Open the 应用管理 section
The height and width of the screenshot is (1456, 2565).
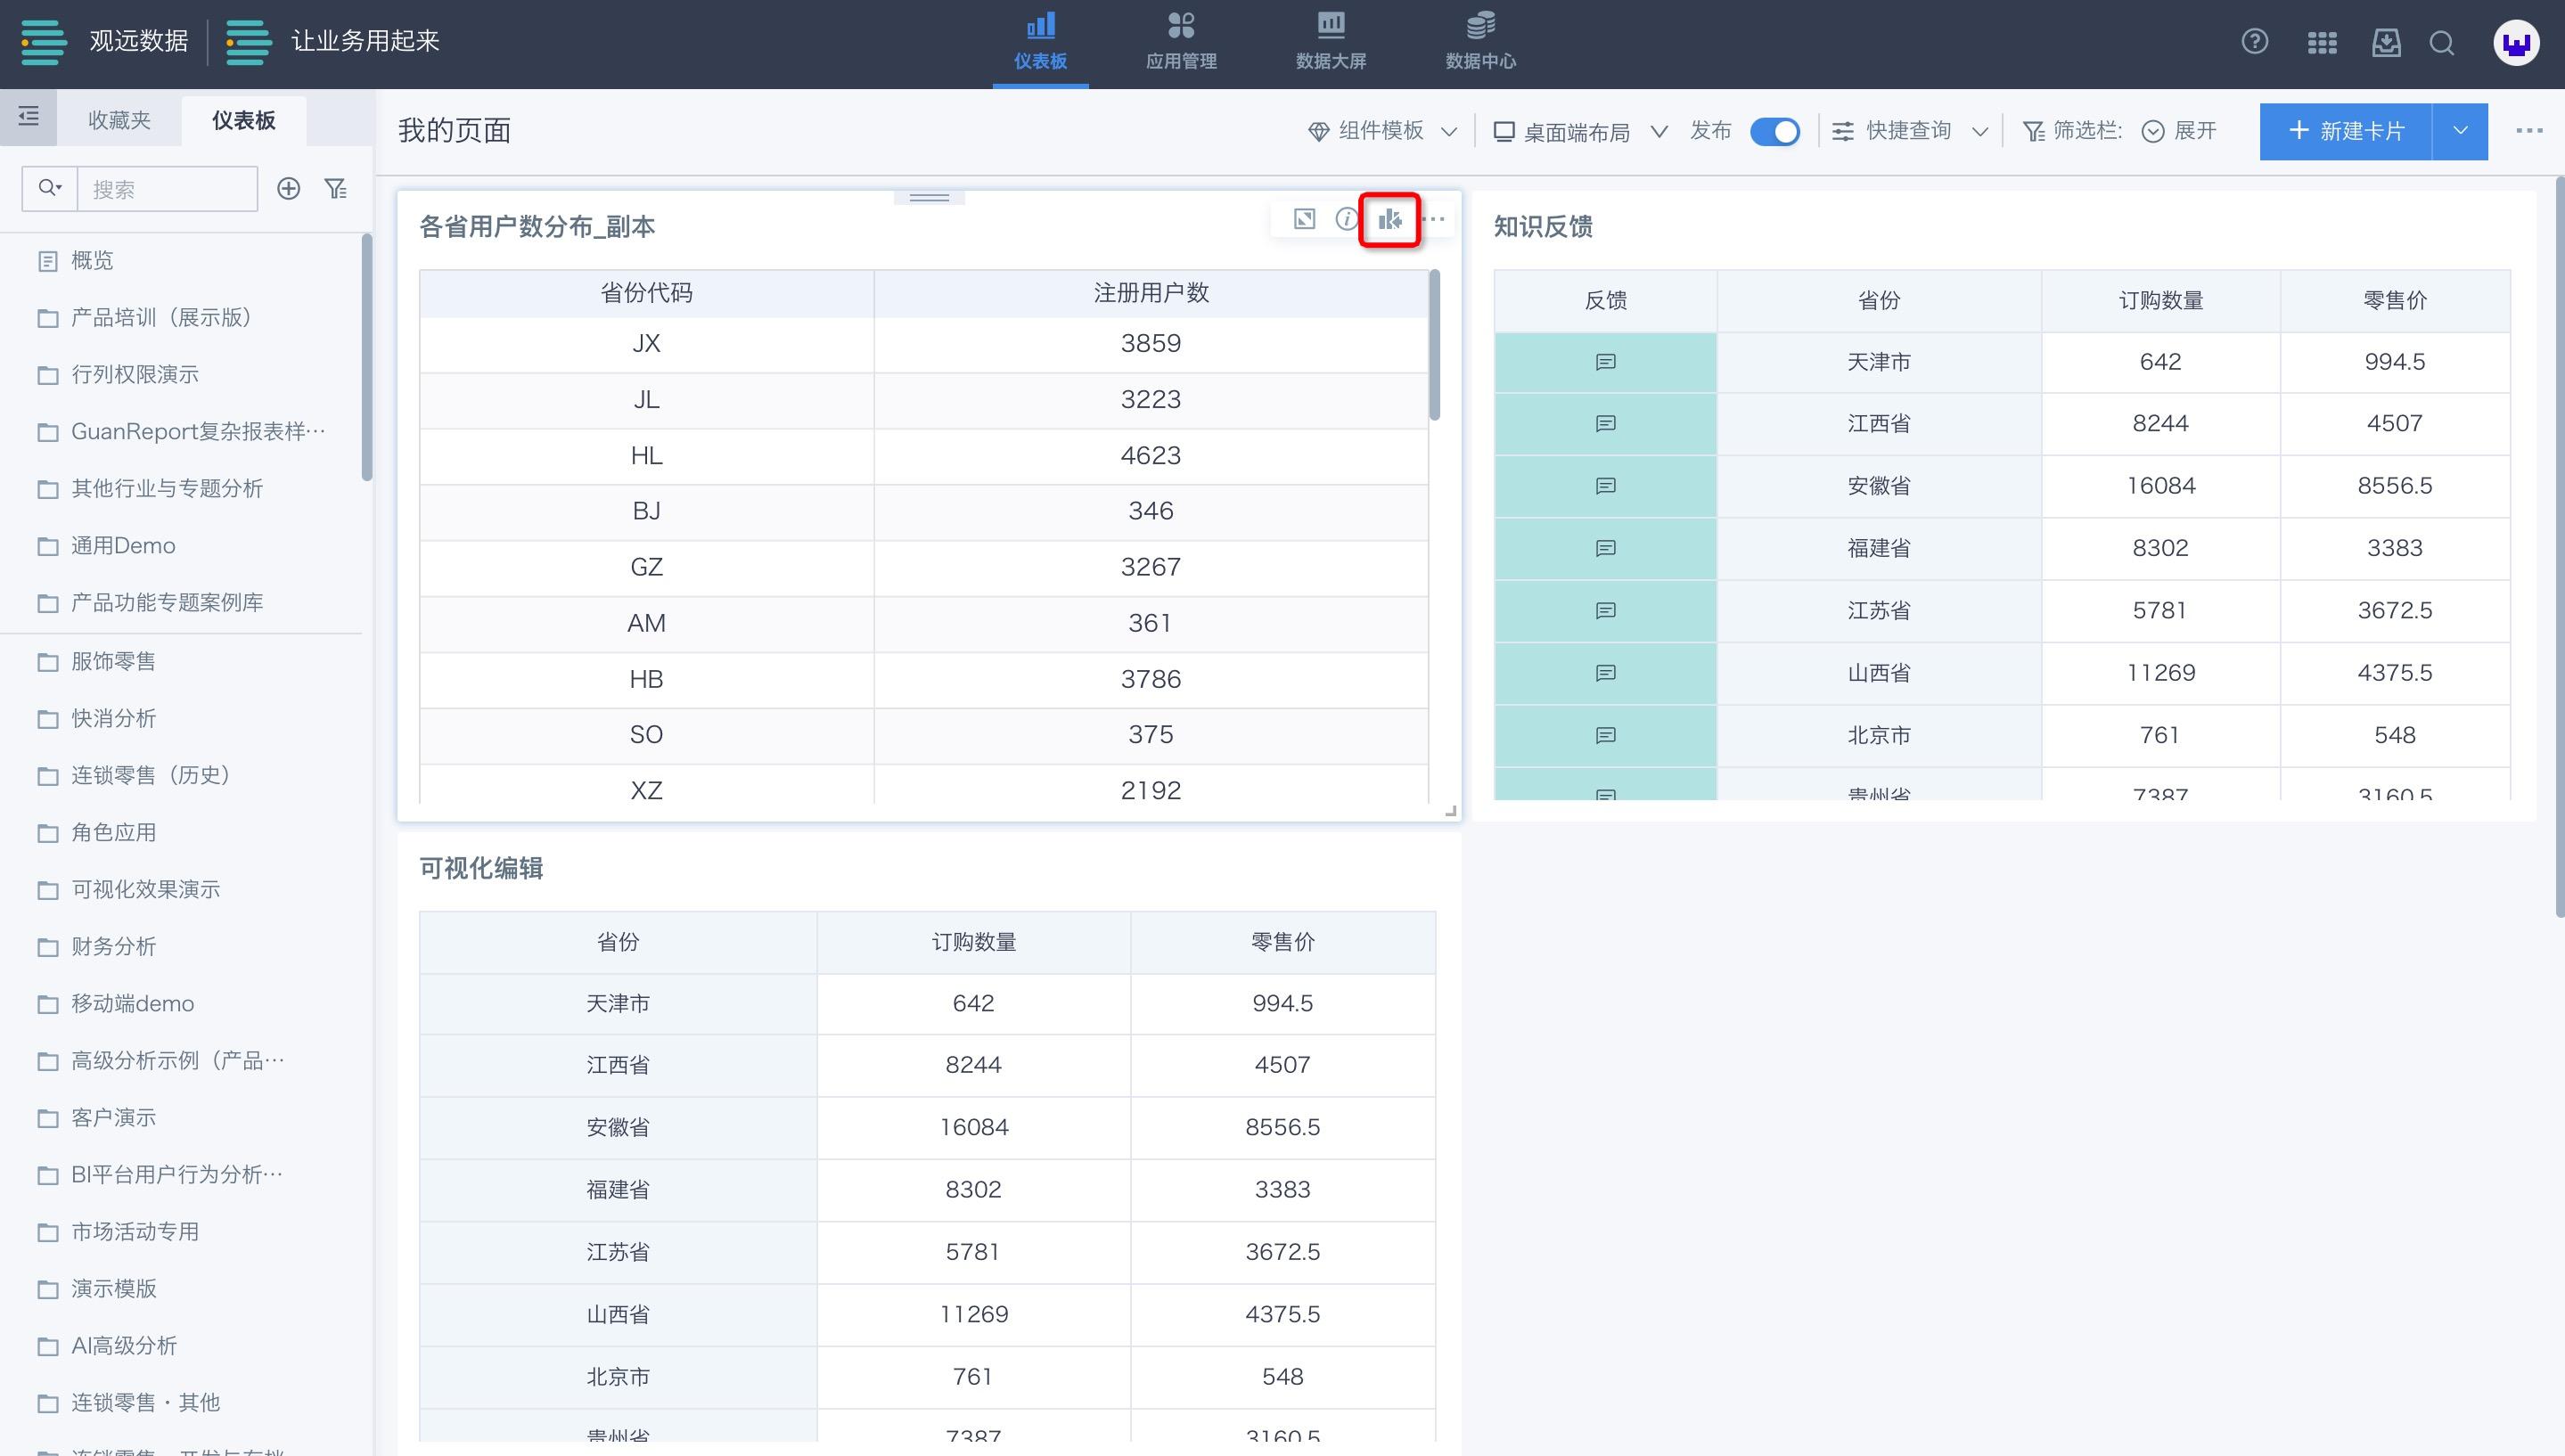[x=1181, y=42]
